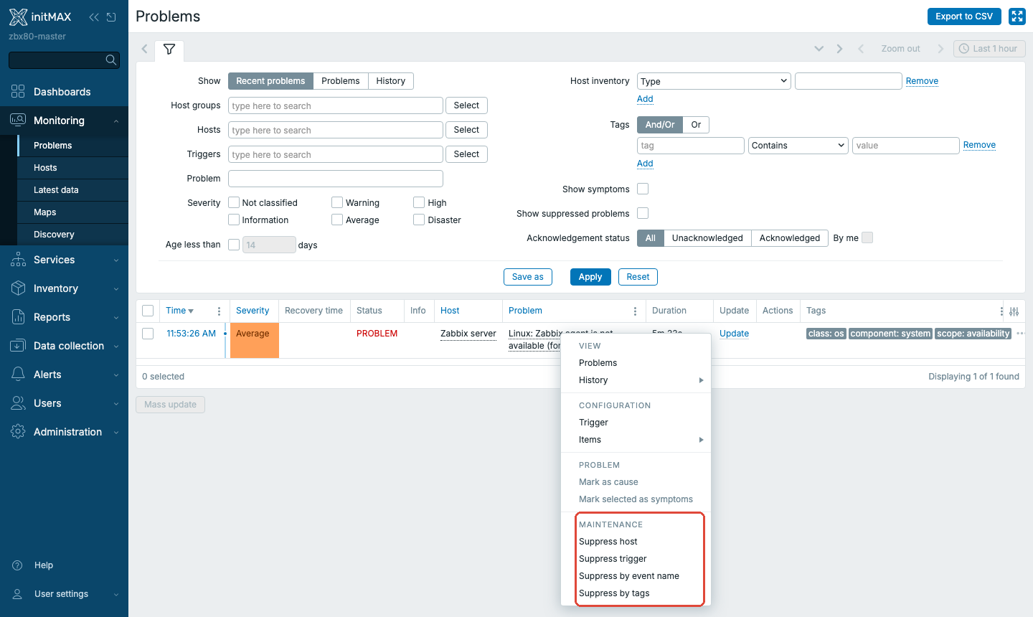
Task: Click the tags ellipsis in problem row
Action: tap(1020, 334)
